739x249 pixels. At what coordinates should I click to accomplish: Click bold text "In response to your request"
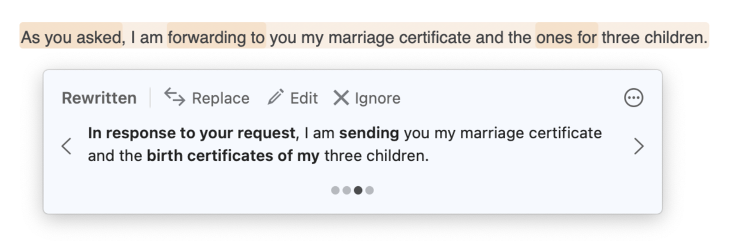tap(192, 133)
